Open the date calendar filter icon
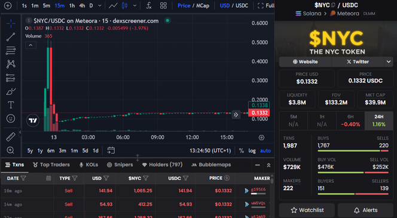397x218 pixels. tap(48, 179)
